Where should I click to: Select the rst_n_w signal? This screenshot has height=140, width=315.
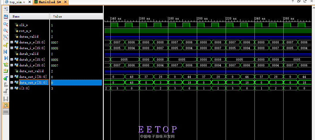25,31
